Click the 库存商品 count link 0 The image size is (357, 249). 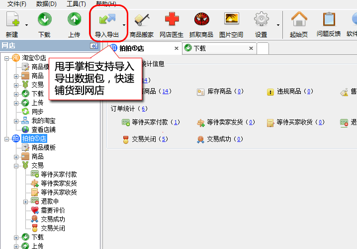click(x=239, y=92)
